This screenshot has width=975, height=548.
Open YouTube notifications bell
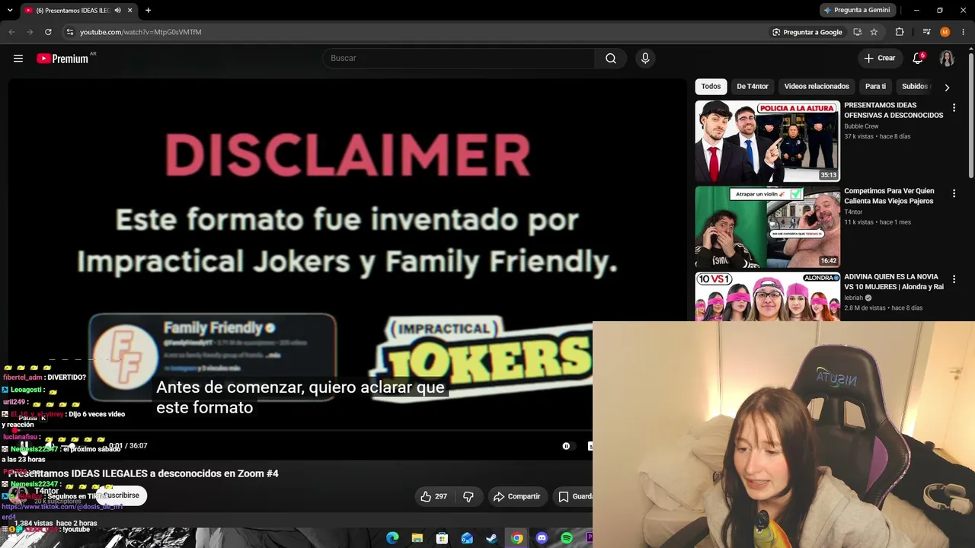pos(918,59)
